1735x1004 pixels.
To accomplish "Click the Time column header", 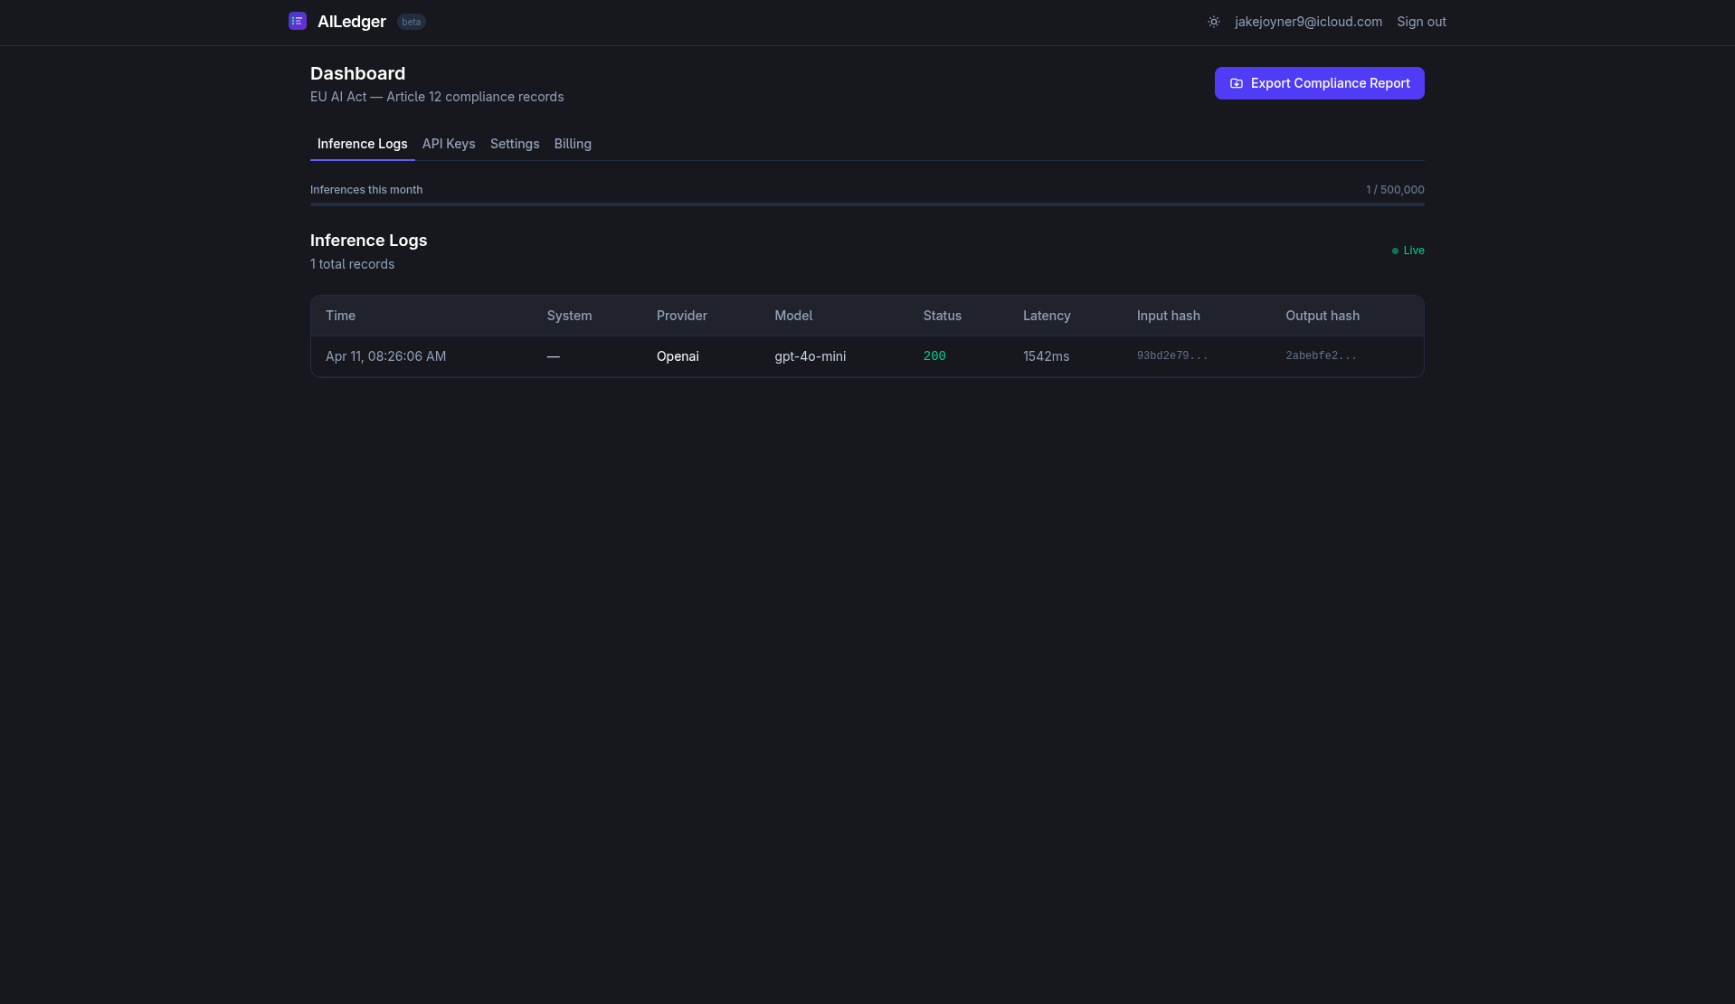I will click(x=340, y=316).
